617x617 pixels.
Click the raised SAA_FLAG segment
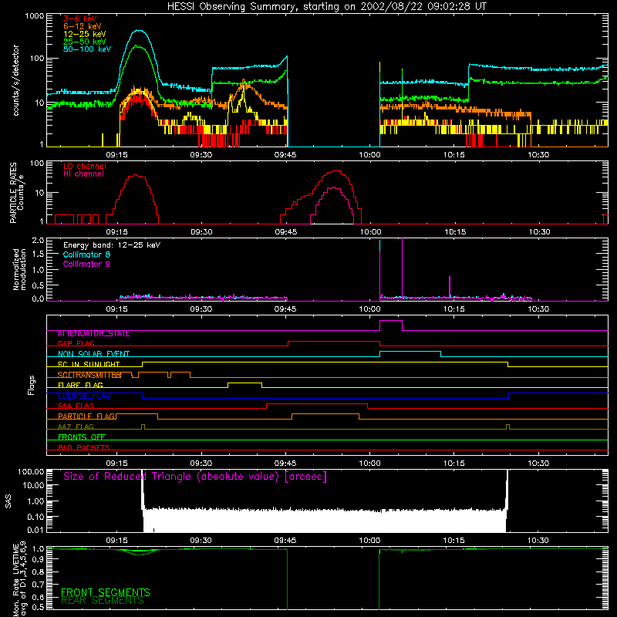[317, 403]
